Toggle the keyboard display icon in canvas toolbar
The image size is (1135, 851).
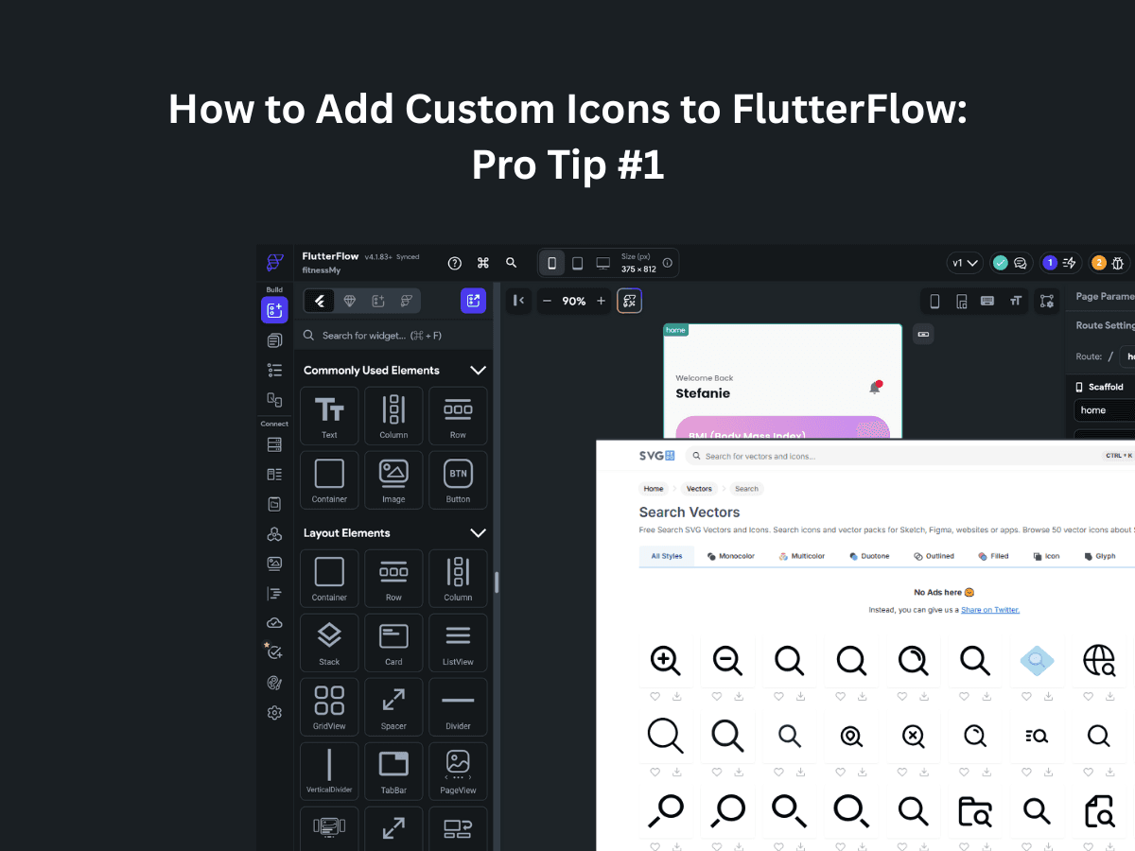click(x=987, y=301)
